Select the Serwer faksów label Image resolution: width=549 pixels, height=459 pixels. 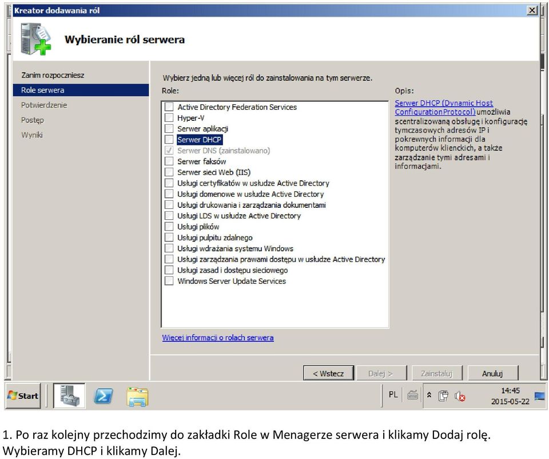(202, 161)
